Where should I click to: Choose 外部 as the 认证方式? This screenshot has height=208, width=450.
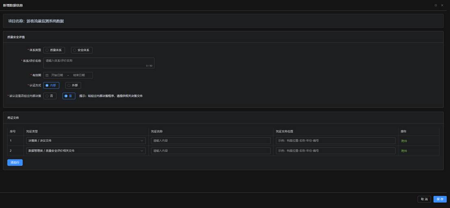pyautogui.click(x=73, y=86)
